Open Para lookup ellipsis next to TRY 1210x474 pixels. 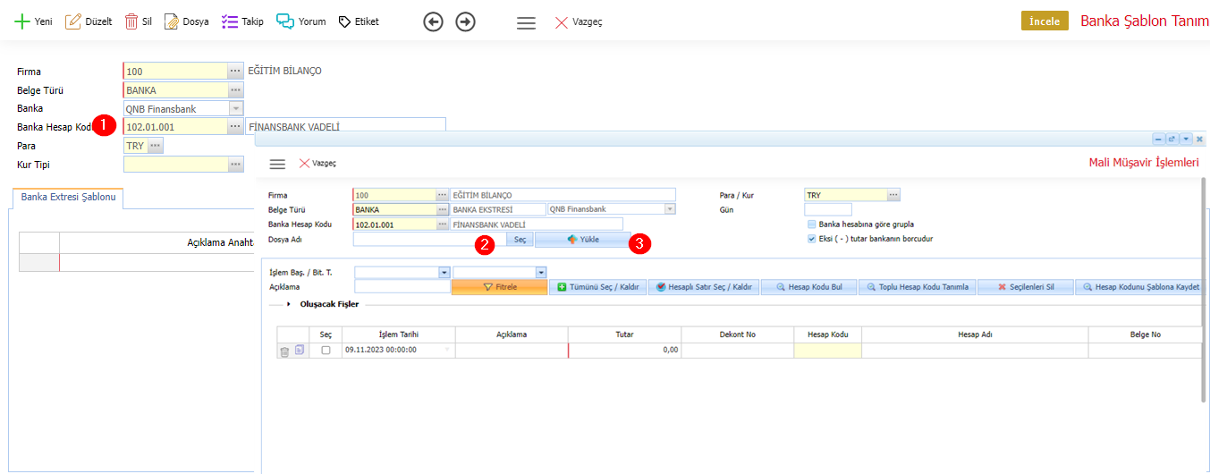(x=155, y=146)
